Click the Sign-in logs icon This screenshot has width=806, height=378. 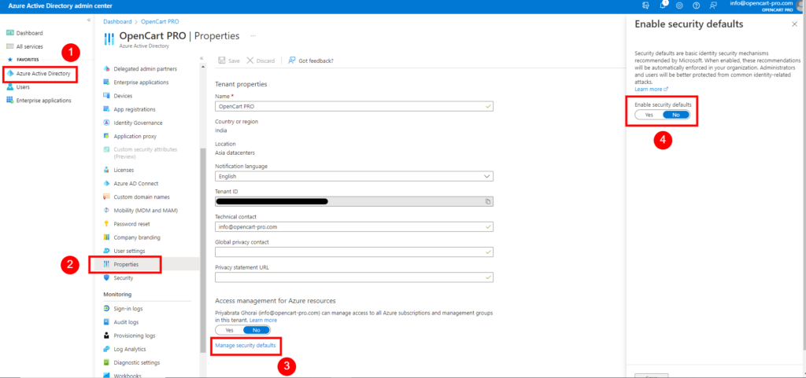pyautogui.click(x=107, y=308)
